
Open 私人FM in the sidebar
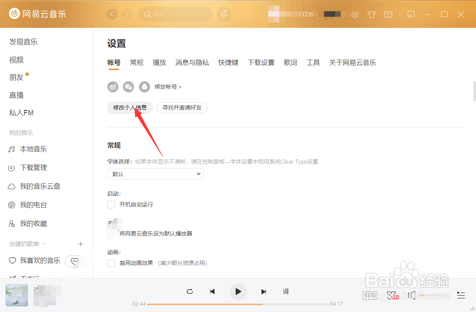[21, 113]
